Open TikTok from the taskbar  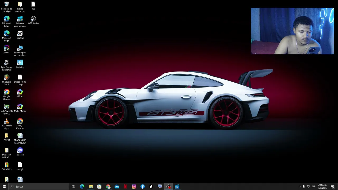[x=151, y=187]
